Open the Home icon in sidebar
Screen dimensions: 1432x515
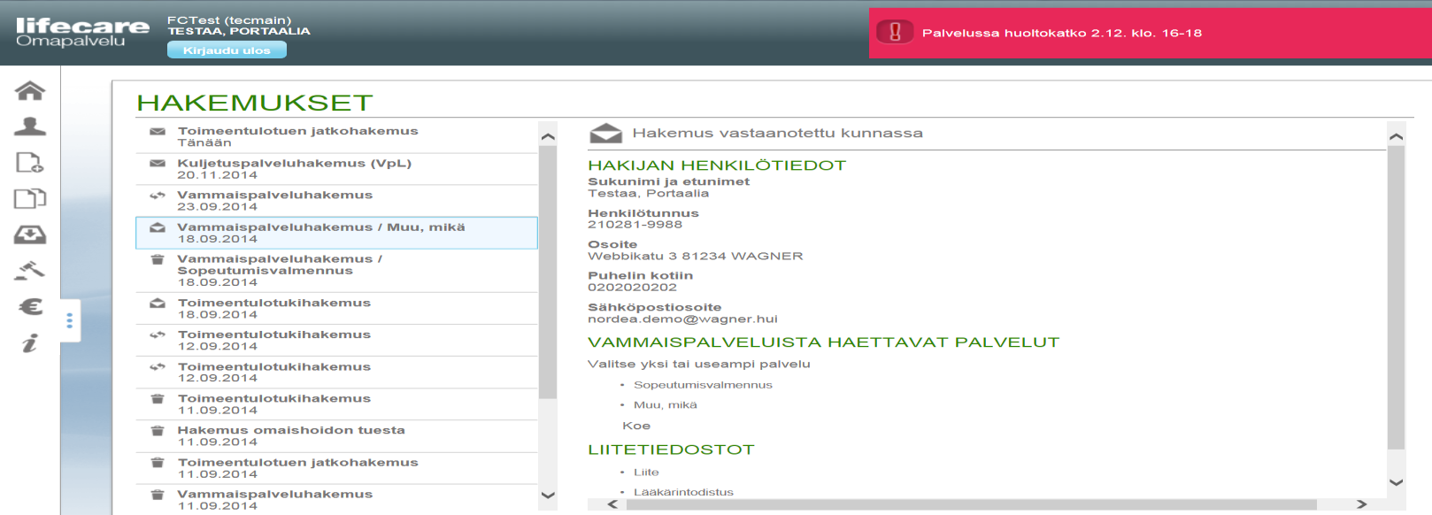30,90
